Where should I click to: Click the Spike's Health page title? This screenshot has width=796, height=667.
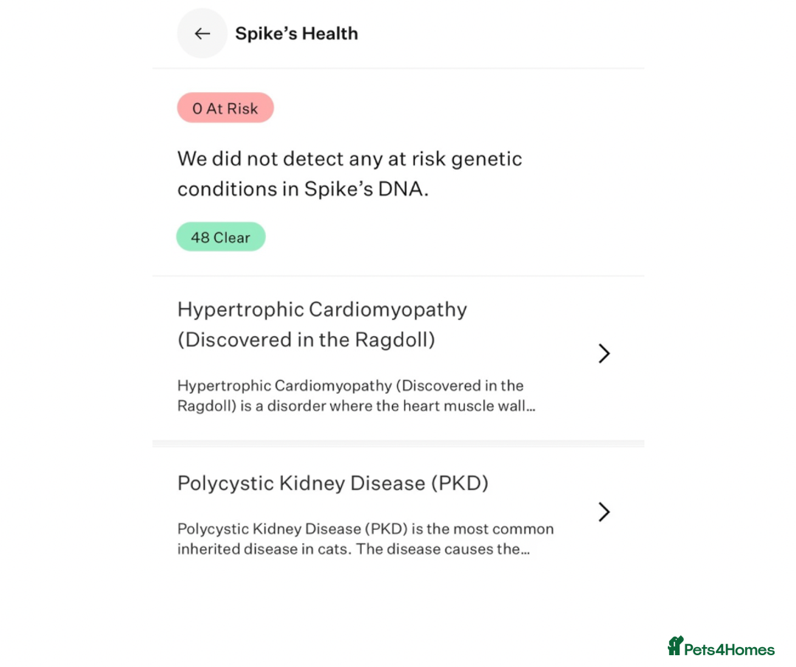coord(296,34)
